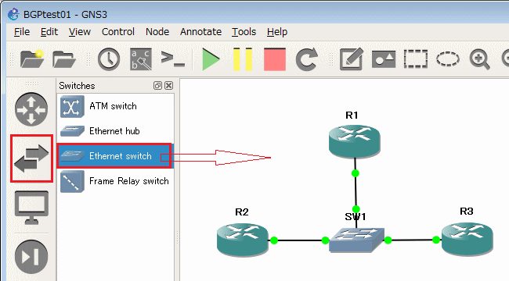Viewport: 509px width, 281px height.
Task: Select router R2 on the canvas
Action: (243, 240)
